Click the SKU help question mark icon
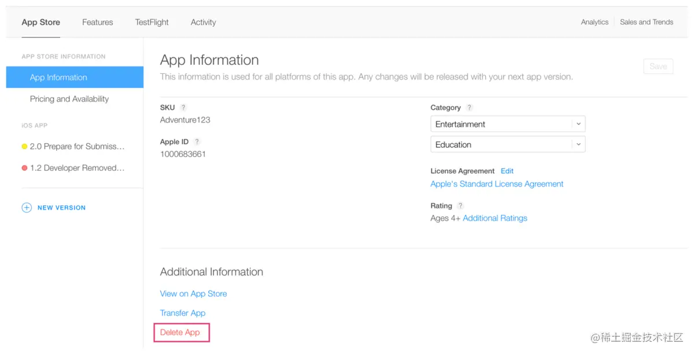Viewport: 694px width, 354px height. coord(183,107)
